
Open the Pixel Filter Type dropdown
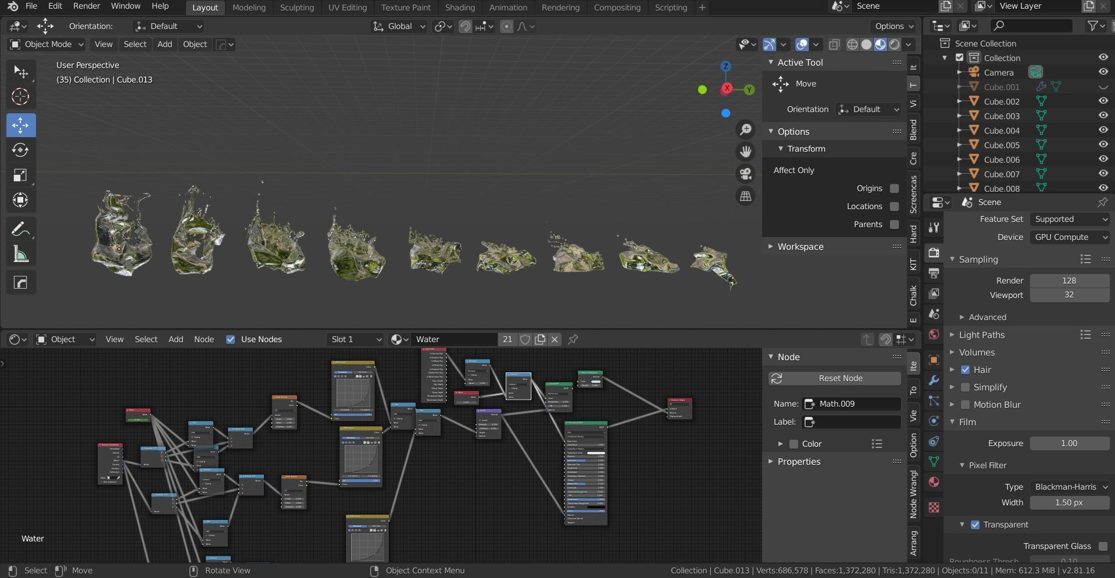[1070, 487]
